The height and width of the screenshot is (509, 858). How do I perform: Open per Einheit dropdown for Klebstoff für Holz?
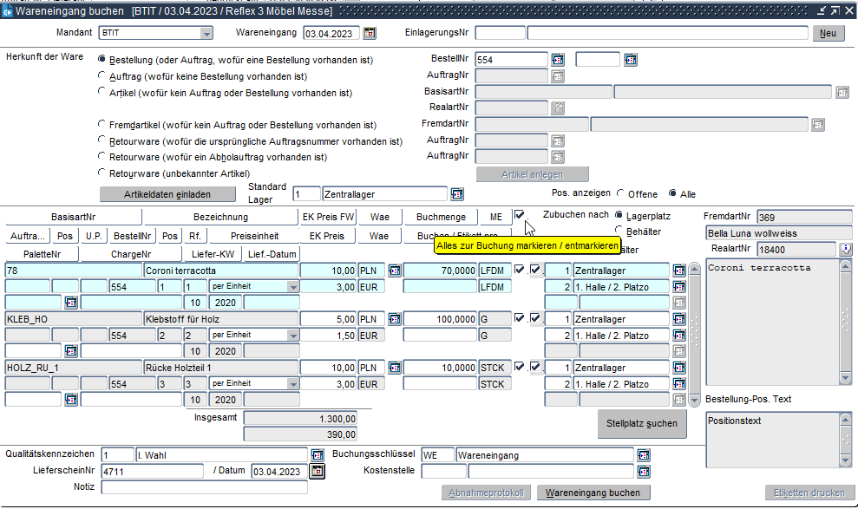(x=293, y=335)
